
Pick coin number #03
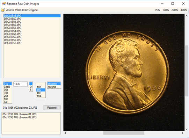pos(41,93)
